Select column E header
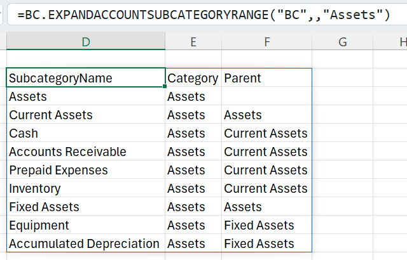Screen dimensions: 407x260 coord(193,42)
